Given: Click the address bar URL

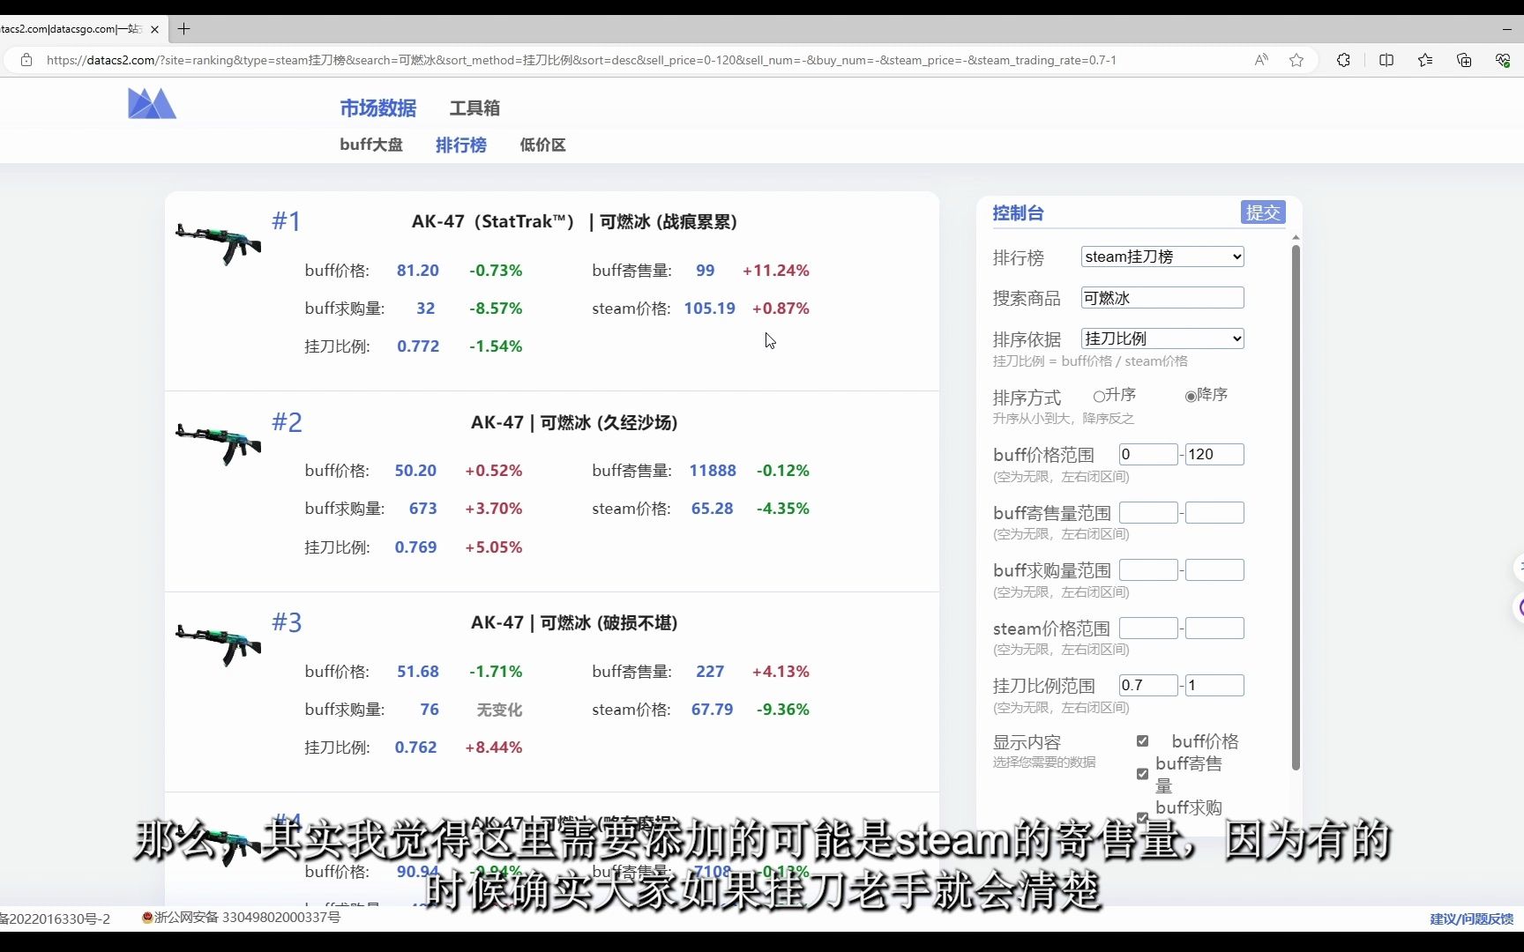Looking at the screenshot, I should [581, 60].
